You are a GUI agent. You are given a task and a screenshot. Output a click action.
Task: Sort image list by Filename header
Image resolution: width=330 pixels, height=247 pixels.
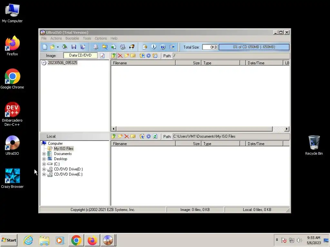143,63
